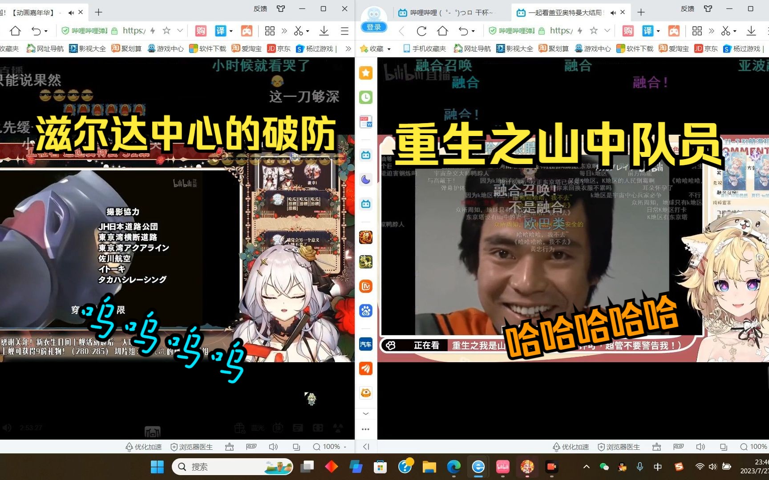Image resolution: width=769 pixels, height=480 pixels.
Task: Click 优化加速 in left status bar
Action: tap(144, 447)
